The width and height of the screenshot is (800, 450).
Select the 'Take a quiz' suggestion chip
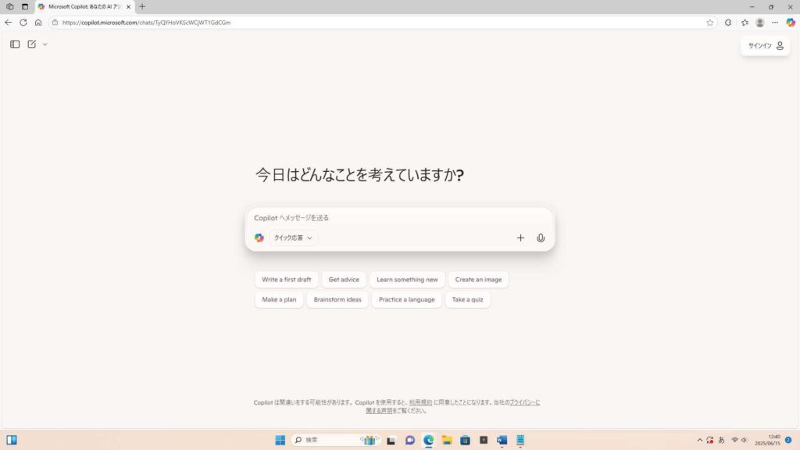coord(467,299)
